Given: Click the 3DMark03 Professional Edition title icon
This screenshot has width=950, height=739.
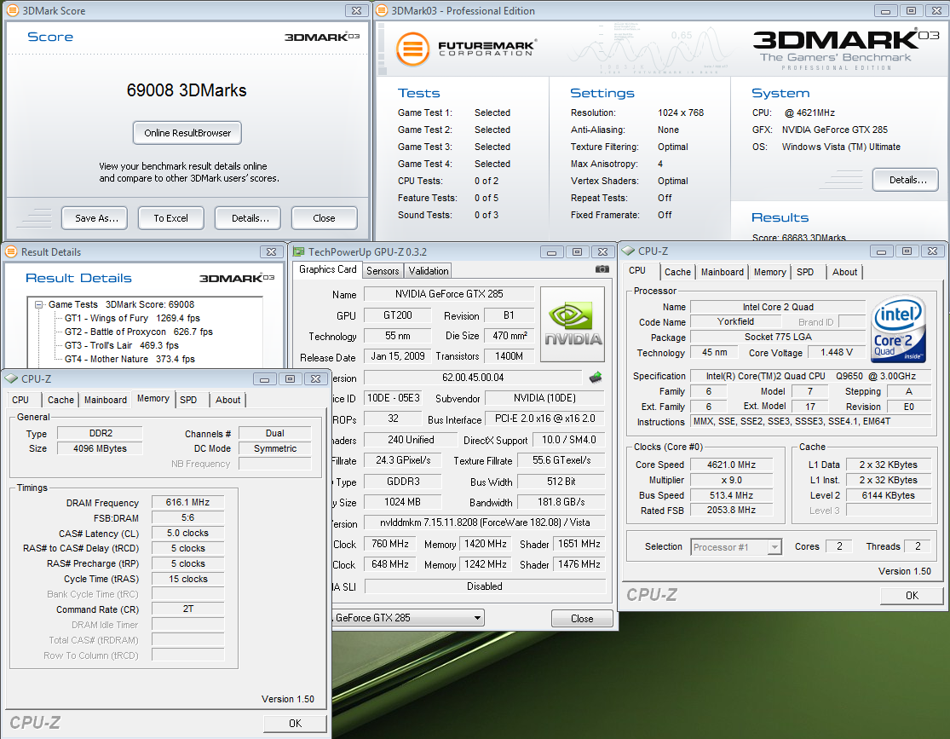Looking at the screenshot, I should point(382,10).
